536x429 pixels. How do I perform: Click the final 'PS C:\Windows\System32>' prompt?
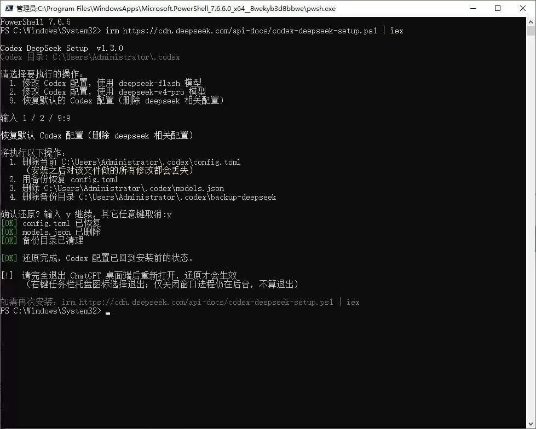click(x=51, y=311)
